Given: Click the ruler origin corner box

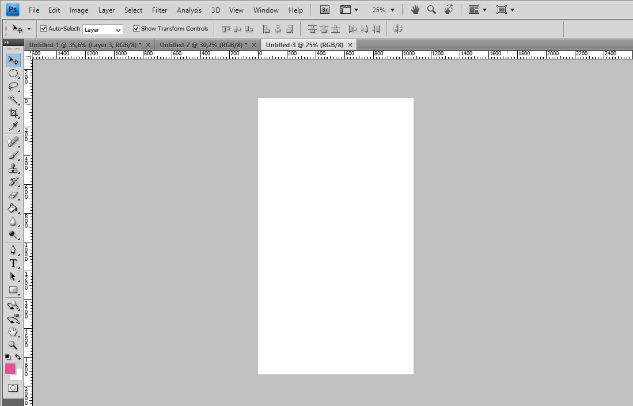Looking at the screenshot, I should [x=28, y=54].
